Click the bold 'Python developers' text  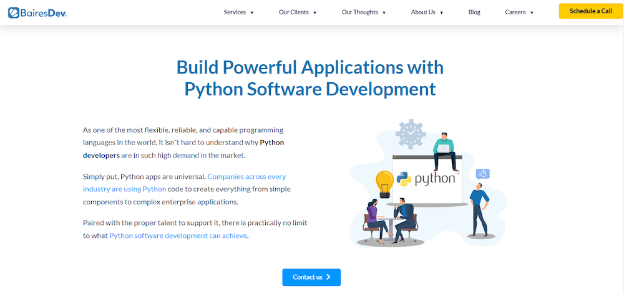coord(183,149)
